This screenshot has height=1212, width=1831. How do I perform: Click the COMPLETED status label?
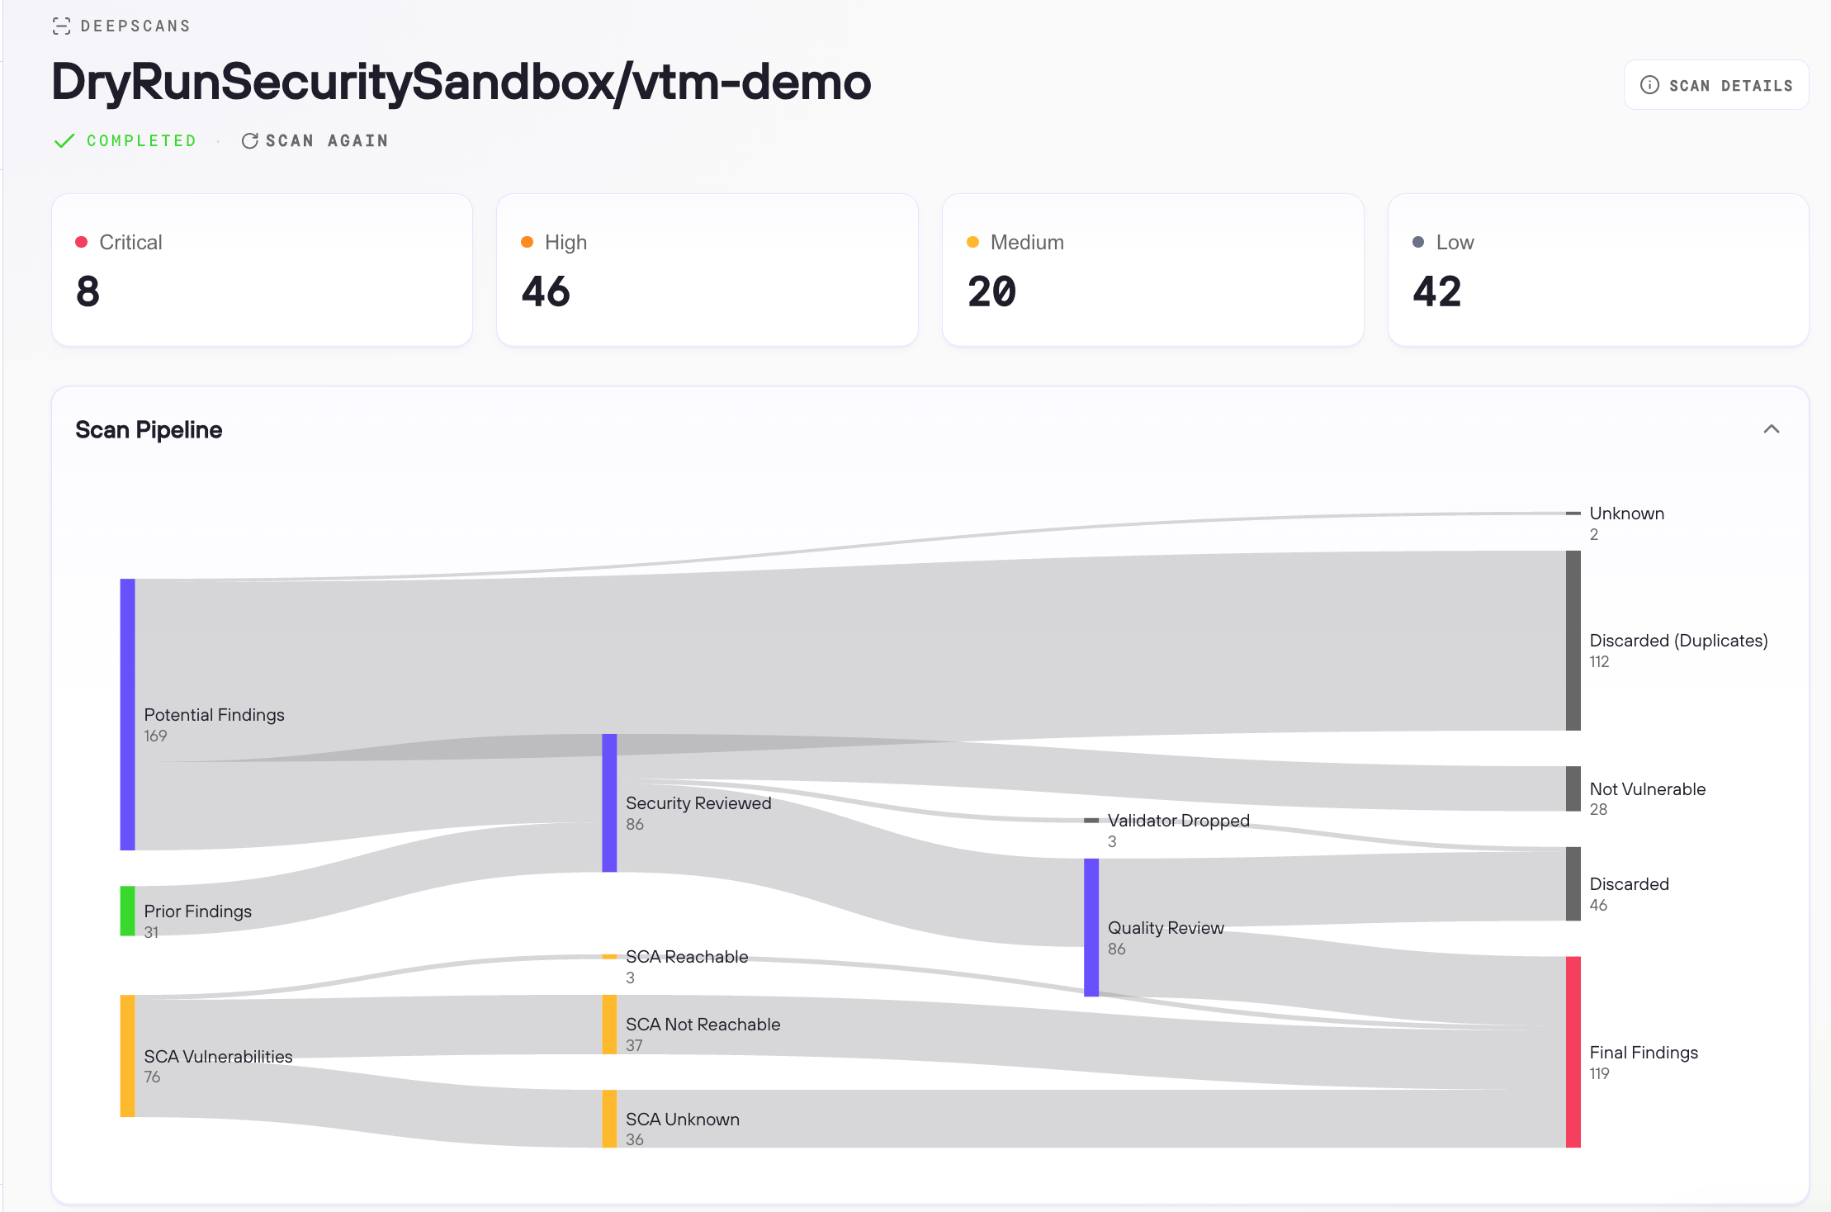(x=142, y=141)
